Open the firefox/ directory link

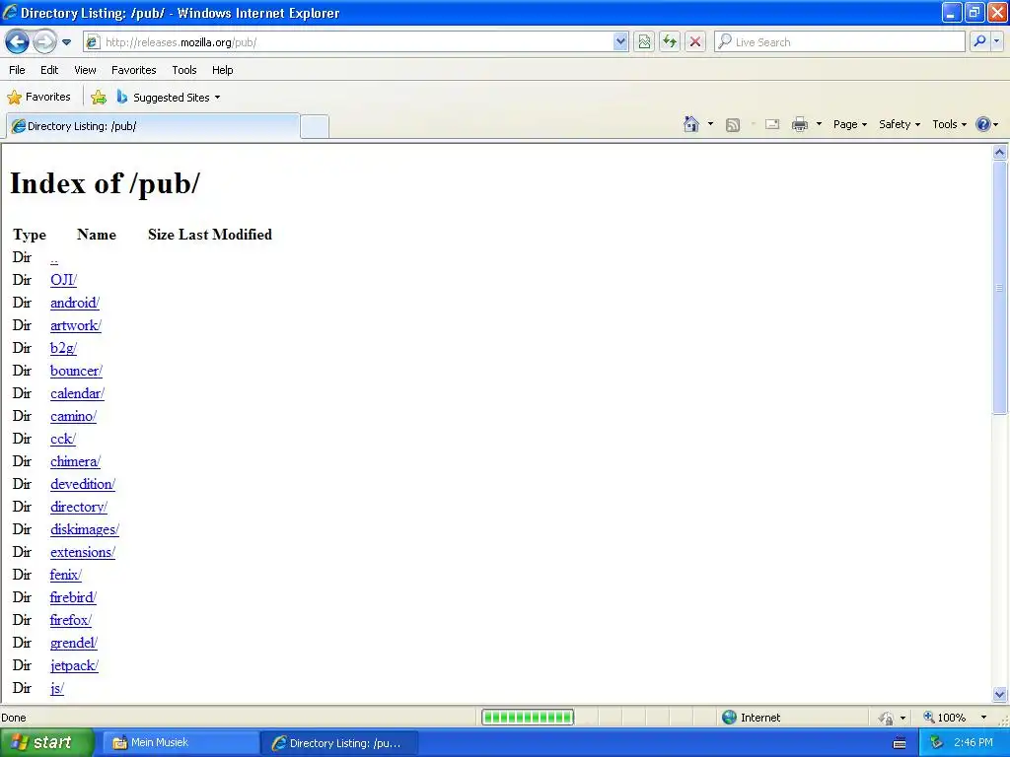point(71,621)
